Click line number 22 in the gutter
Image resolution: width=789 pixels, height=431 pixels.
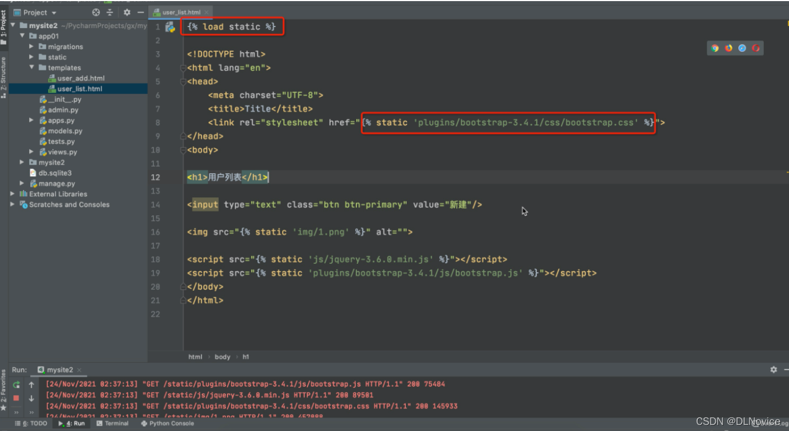click(156, 314)
